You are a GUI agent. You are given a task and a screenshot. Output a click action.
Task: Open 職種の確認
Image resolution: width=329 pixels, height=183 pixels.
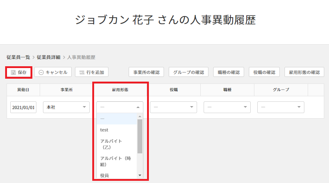pyautogui.click(x=229, y=72)
